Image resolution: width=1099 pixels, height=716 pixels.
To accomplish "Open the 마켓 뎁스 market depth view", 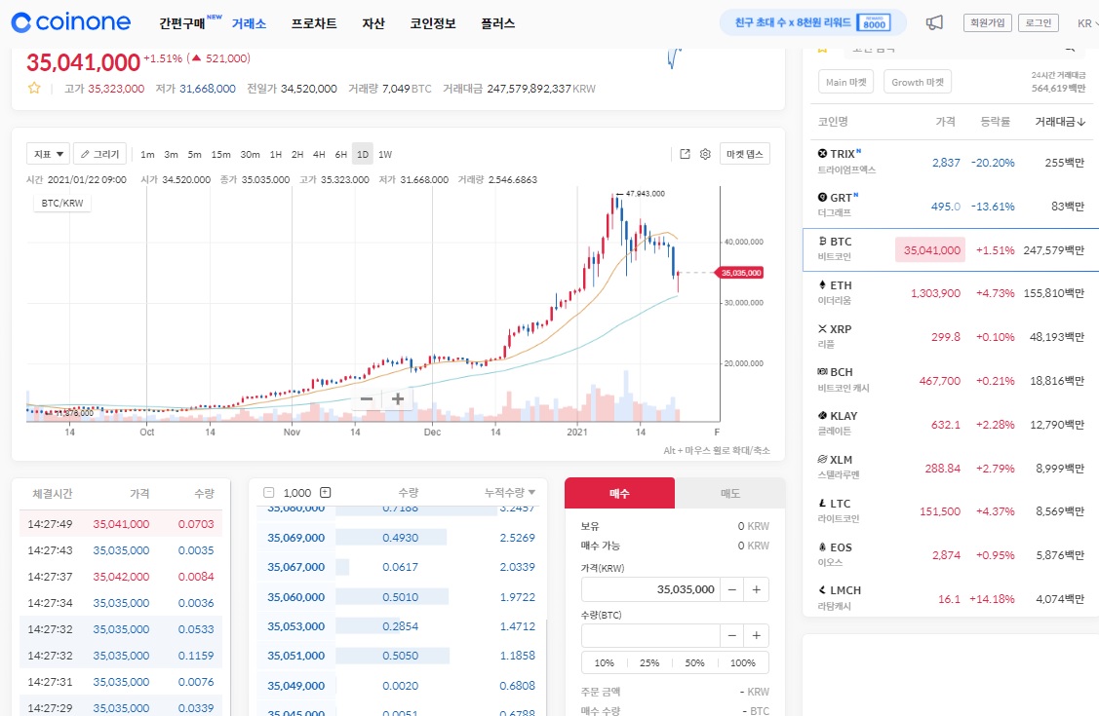I will [x=744, y=154].
